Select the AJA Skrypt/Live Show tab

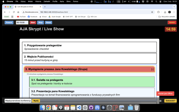pyautogui.click(x=28, y=7)
